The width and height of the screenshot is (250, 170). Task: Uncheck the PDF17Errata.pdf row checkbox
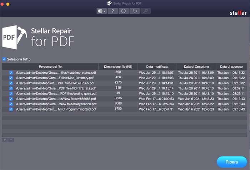point(11,88)
